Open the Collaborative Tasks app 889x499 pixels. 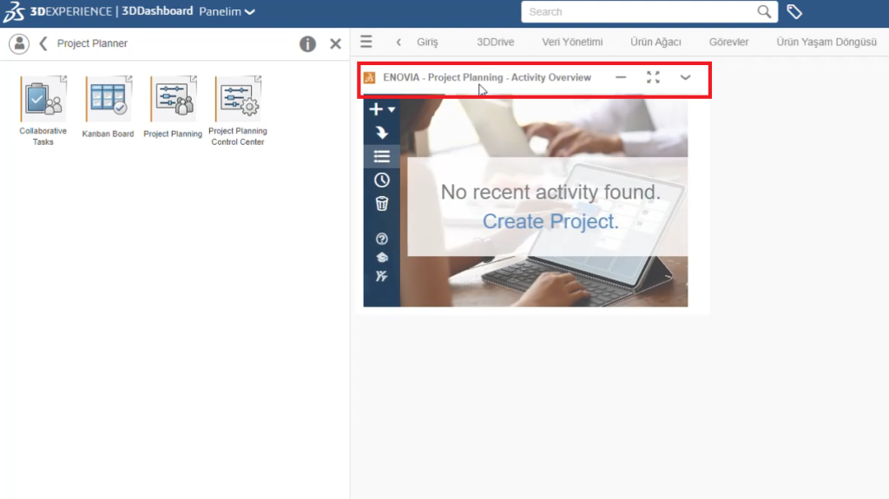[x=43, y=100]
